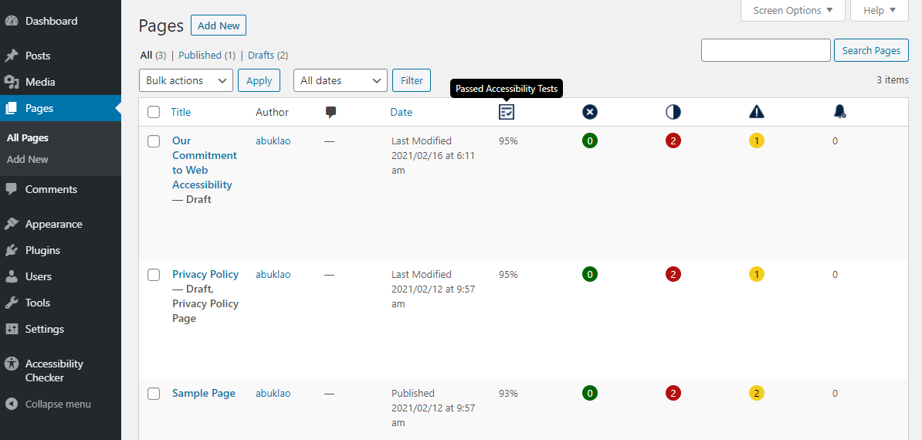
Task: Click the Passed Accessibility Tests column icon
Action: click(x=507, y=112)
